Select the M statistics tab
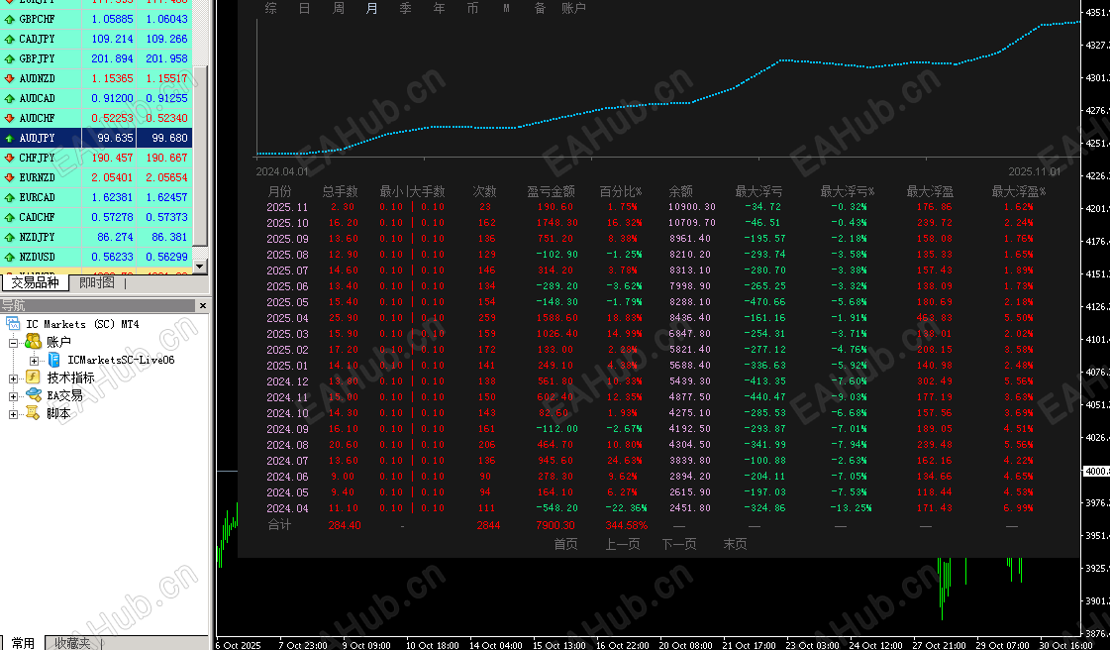The image size is (1110, 650). 506,9
